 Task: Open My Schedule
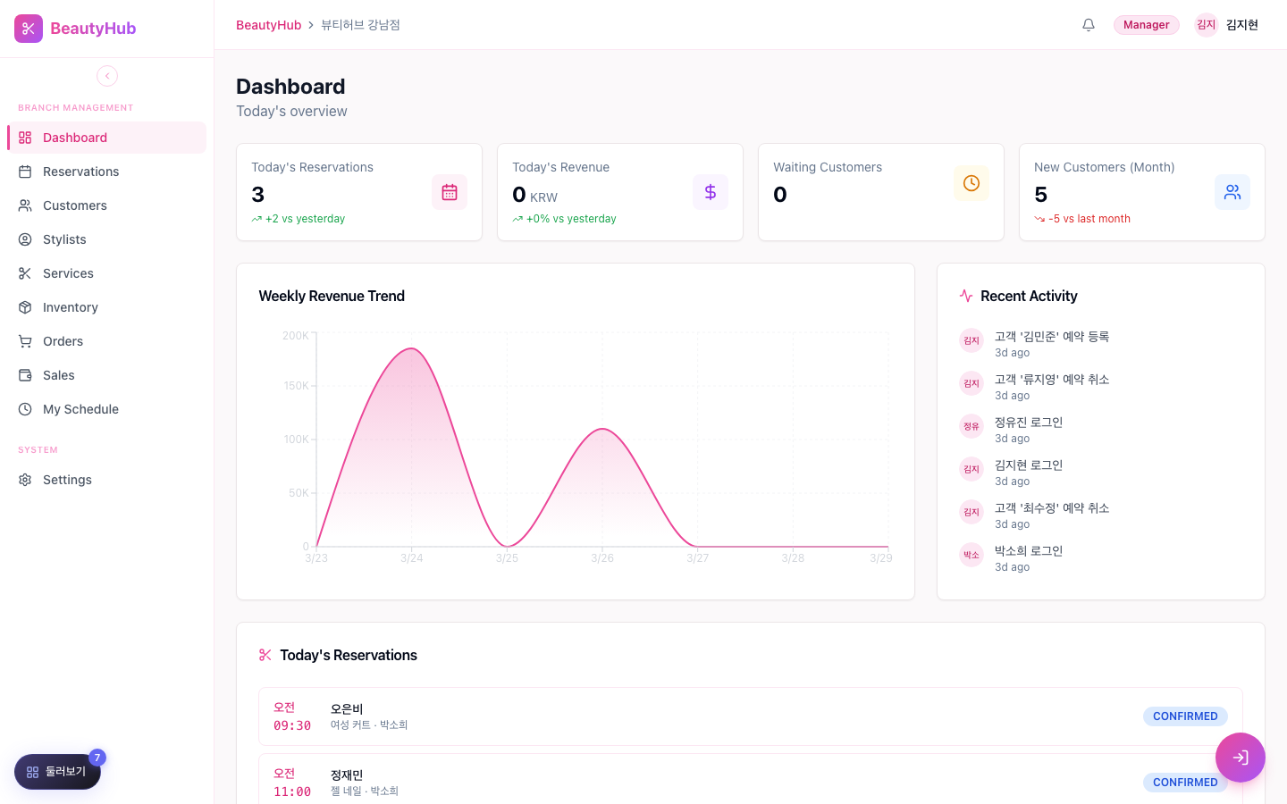point(107,409)
